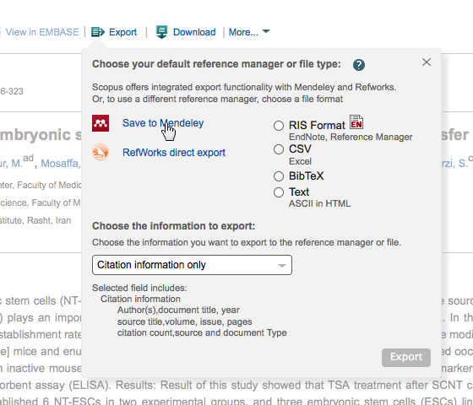Select the CSV radio button
The image size is (473, 405).
tap(279, 149)
